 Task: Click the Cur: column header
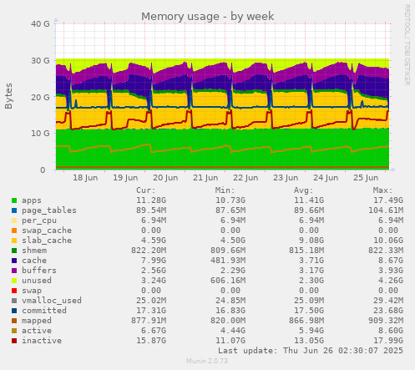[146, 190]
